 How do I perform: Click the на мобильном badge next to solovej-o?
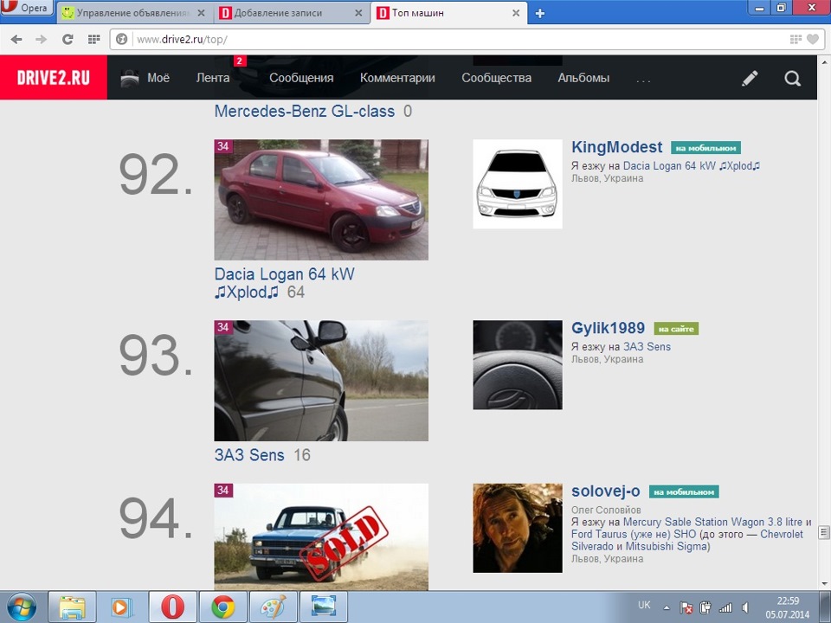click(x=684, y=491)
